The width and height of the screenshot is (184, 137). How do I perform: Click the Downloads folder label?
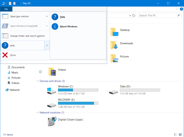tap(127, 43)
